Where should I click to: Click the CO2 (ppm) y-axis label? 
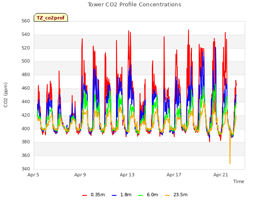[5, 95]
